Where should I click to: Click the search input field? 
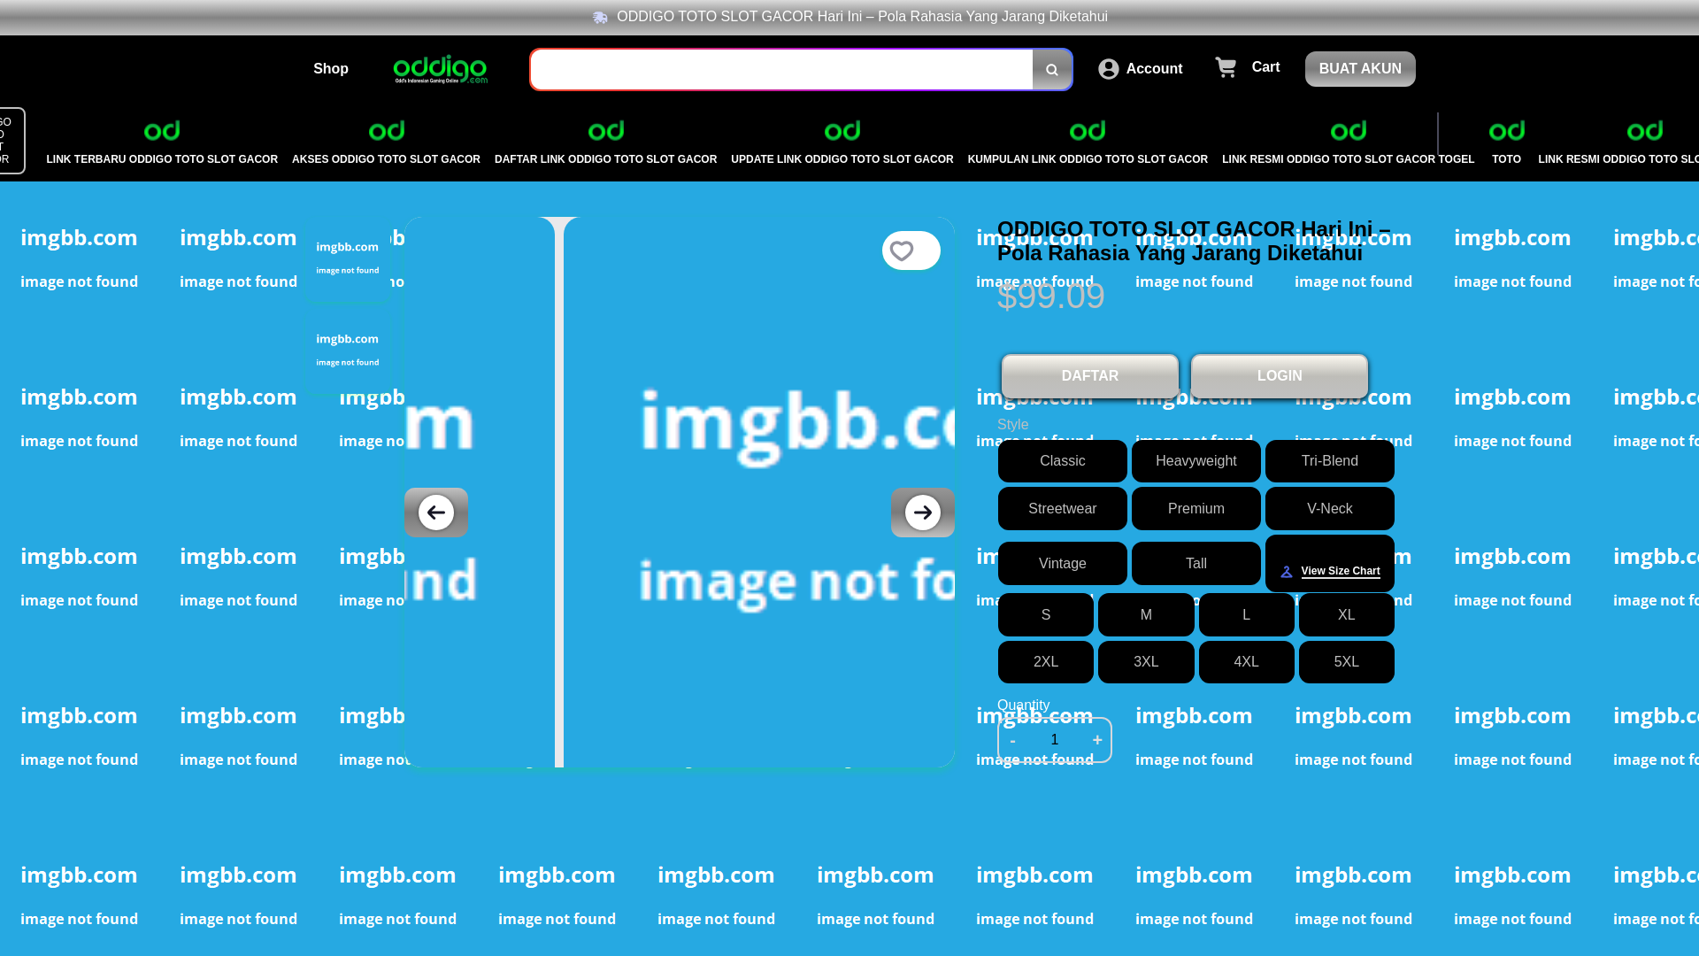(781, 70)
